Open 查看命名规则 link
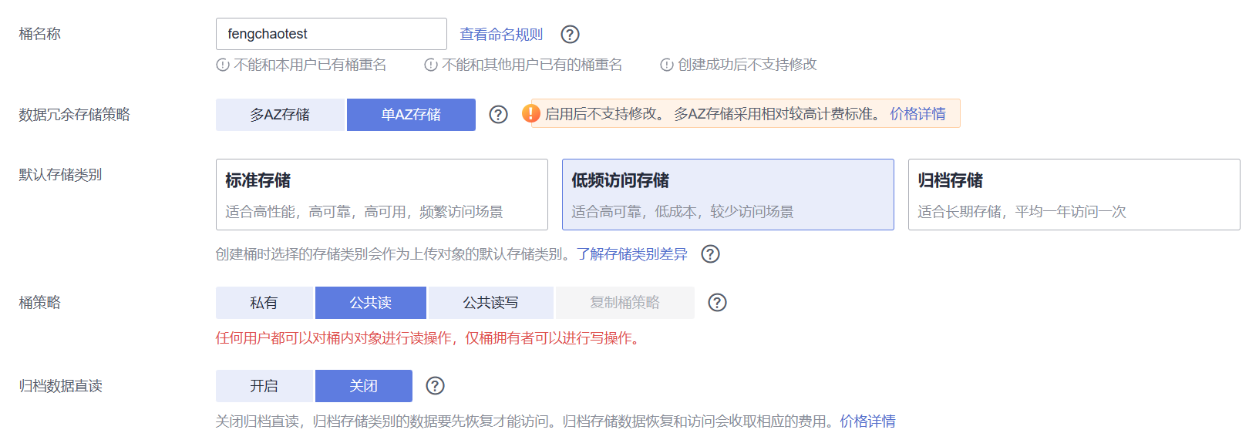1249x433 pixels. tap(501, 35)
